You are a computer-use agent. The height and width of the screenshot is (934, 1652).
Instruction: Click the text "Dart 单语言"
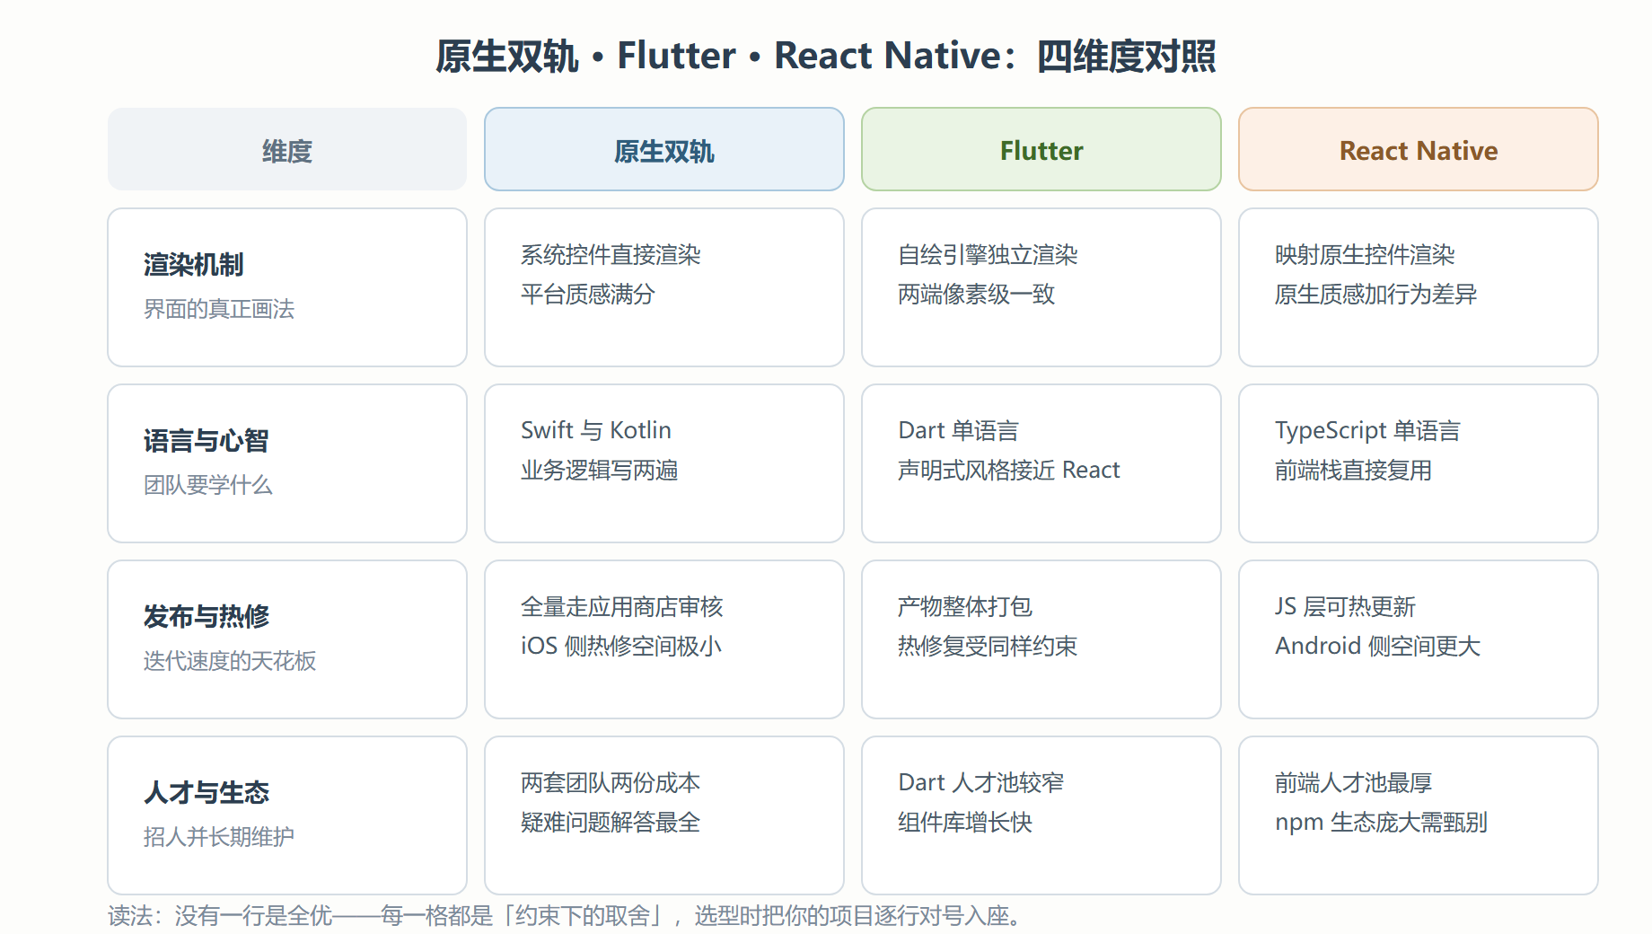[959, 431]
